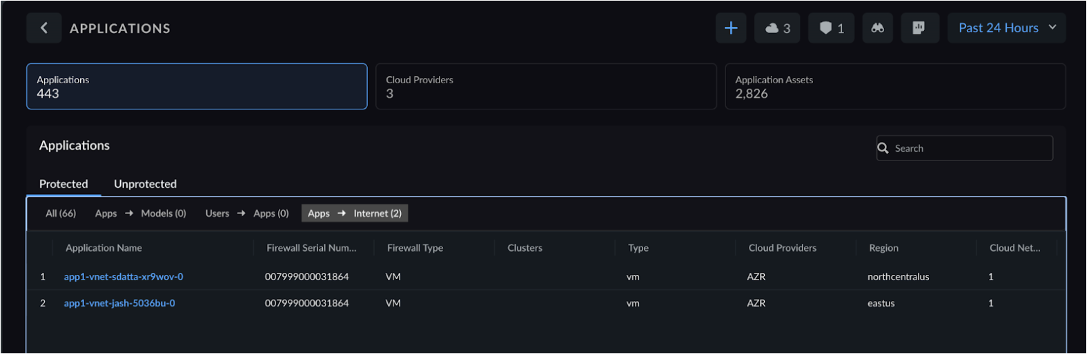
Task: Click the plus add icon
Action: (x=731, y=28)
